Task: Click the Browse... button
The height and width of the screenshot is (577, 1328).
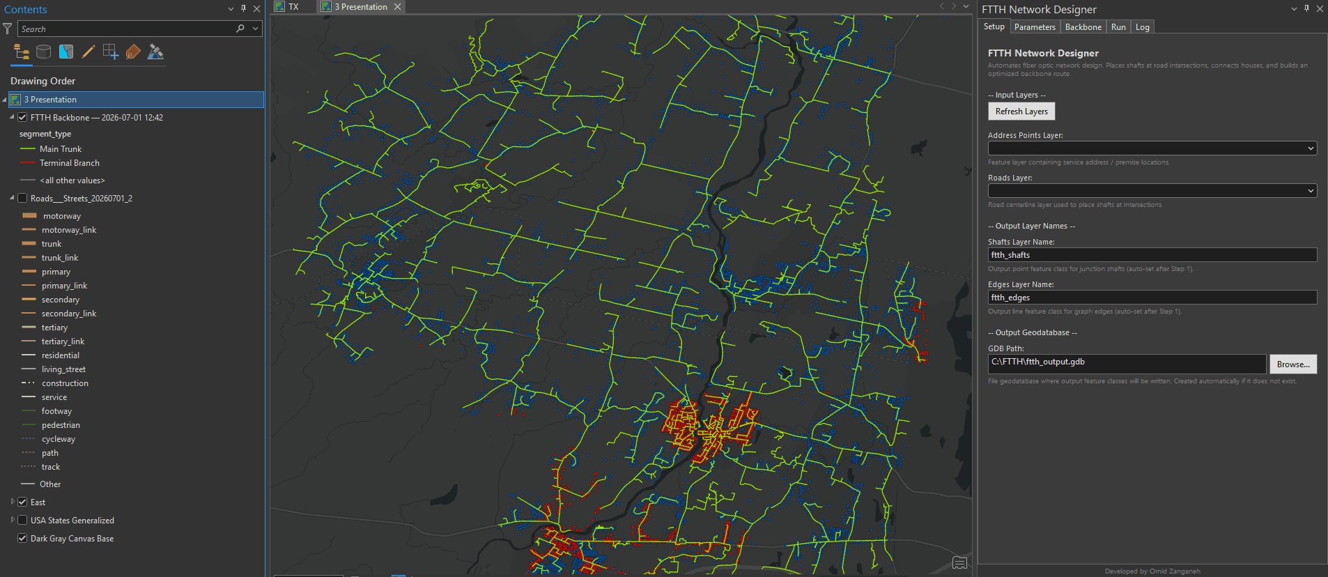Action: (1293, 364)
